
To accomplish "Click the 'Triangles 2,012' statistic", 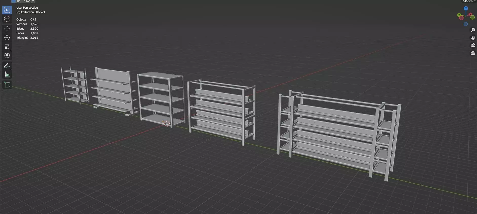I will tap(27, 38).
